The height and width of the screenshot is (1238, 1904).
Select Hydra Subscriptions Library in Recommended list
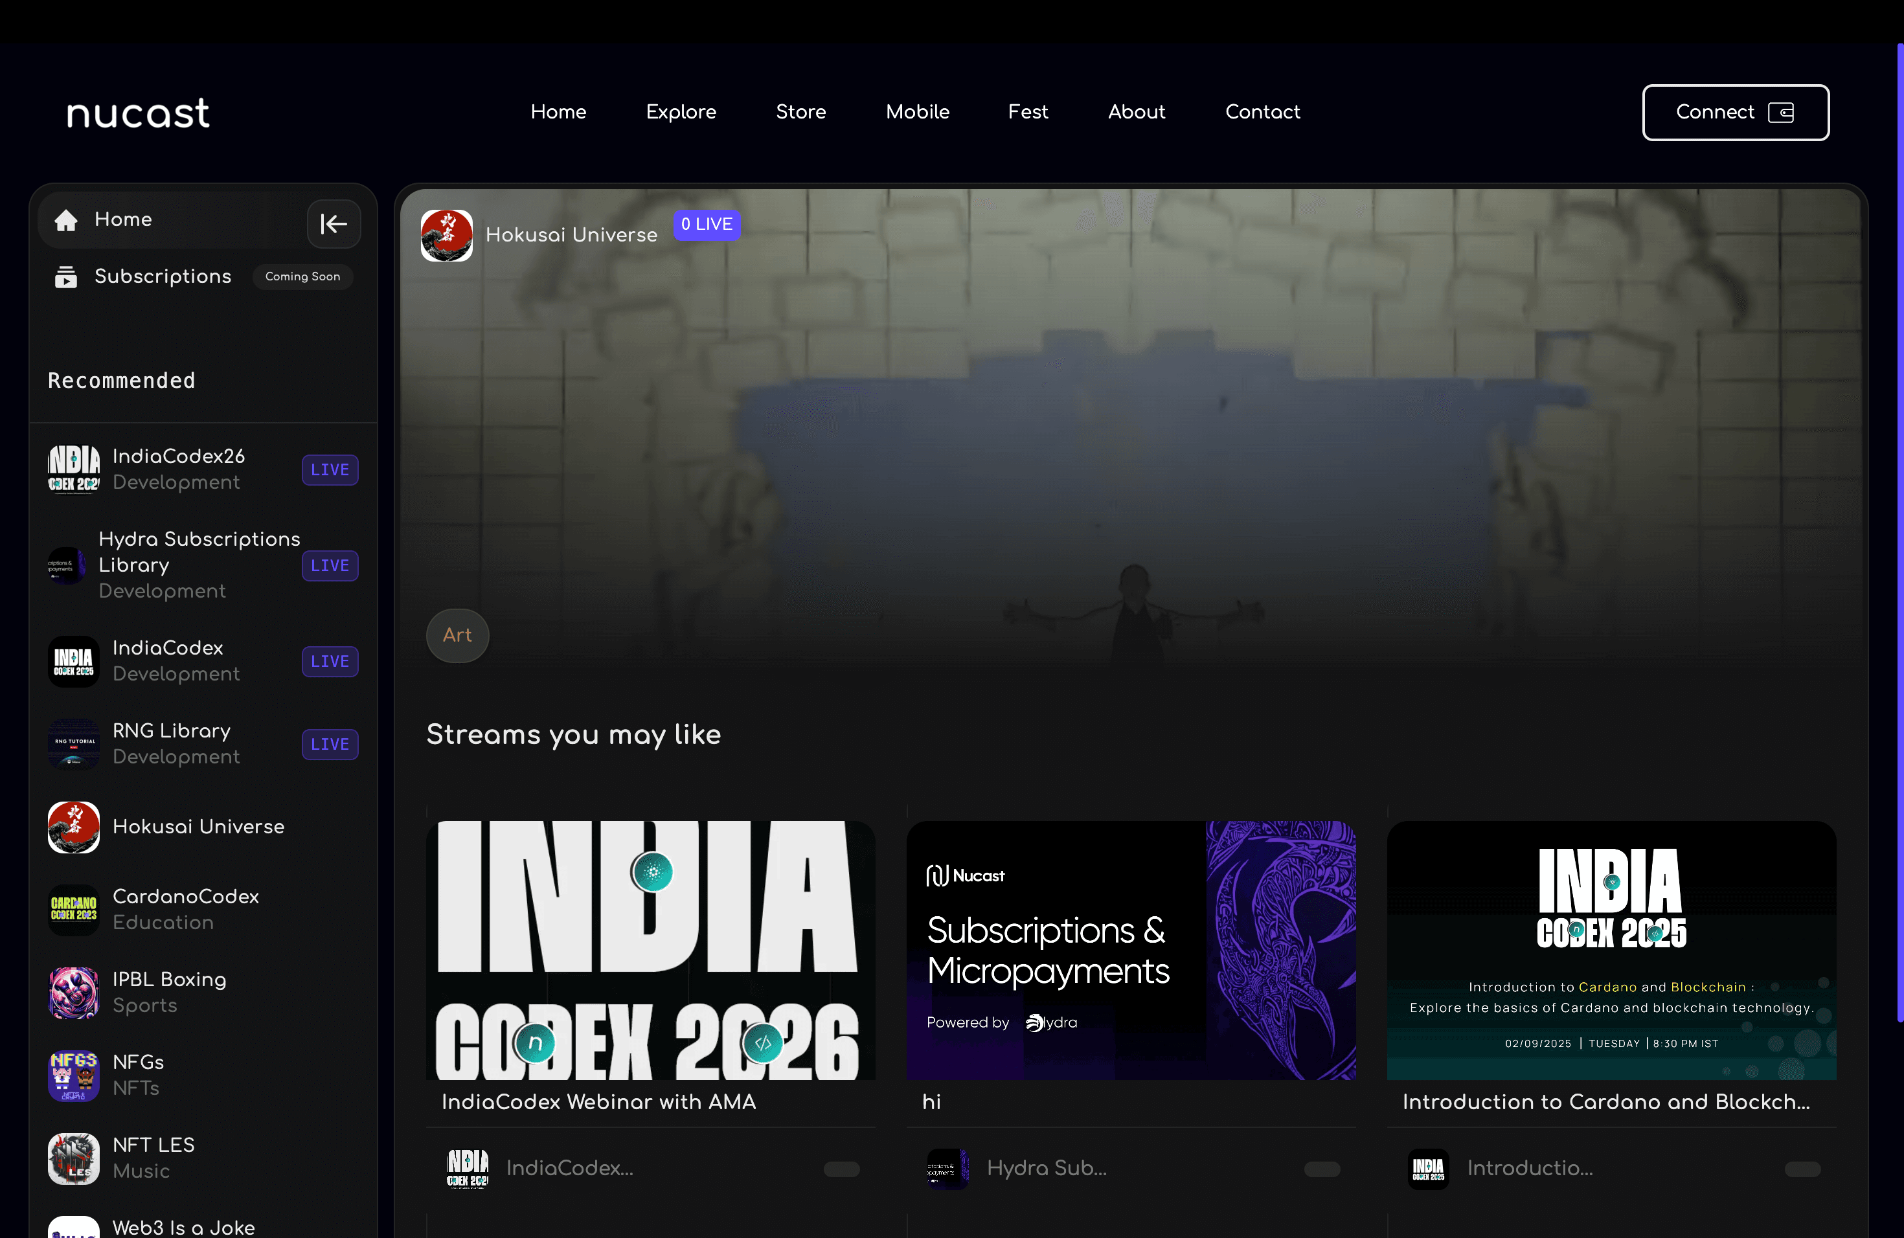[203, 565]
